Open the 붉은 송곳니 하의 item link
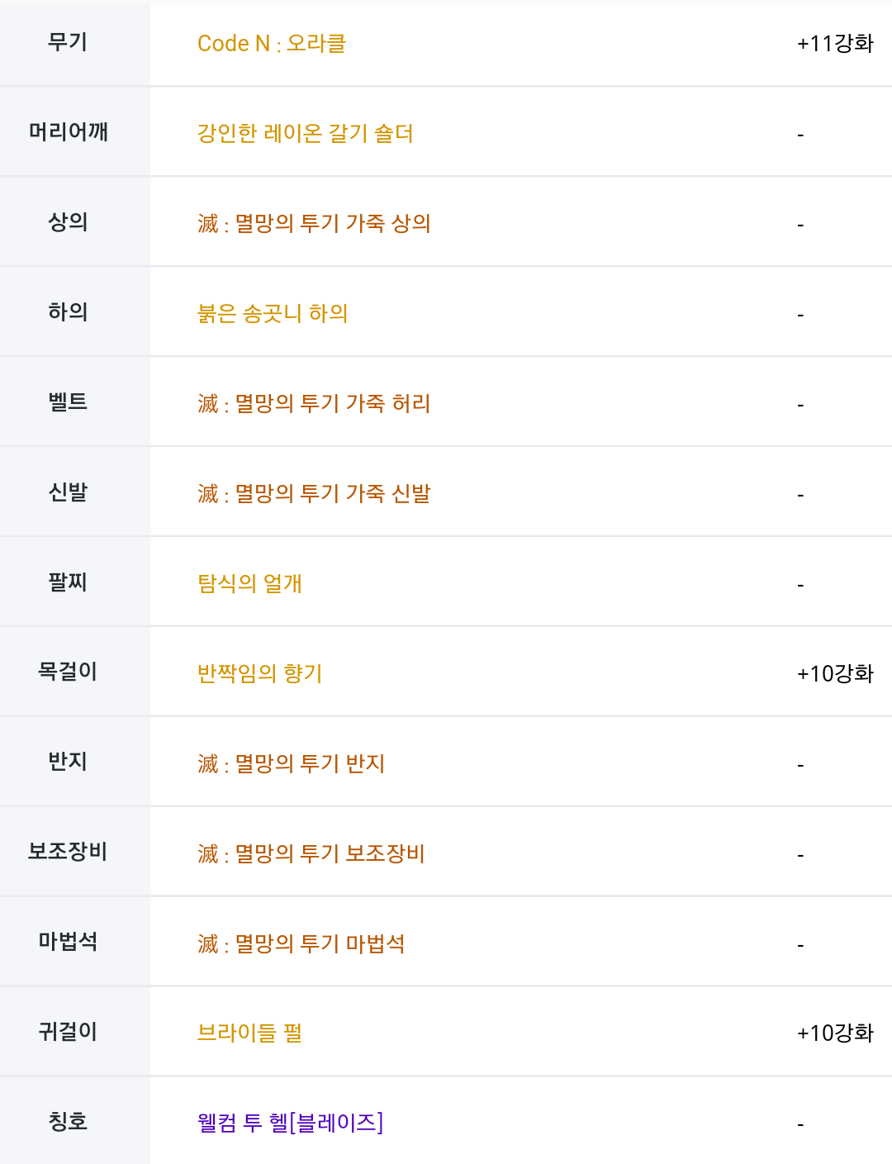 [x=273, y=313]
